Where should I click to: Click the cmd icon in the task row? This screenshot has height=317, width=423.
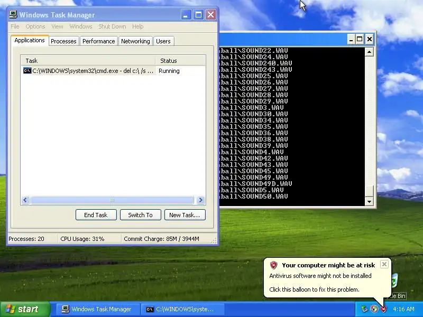27,71
